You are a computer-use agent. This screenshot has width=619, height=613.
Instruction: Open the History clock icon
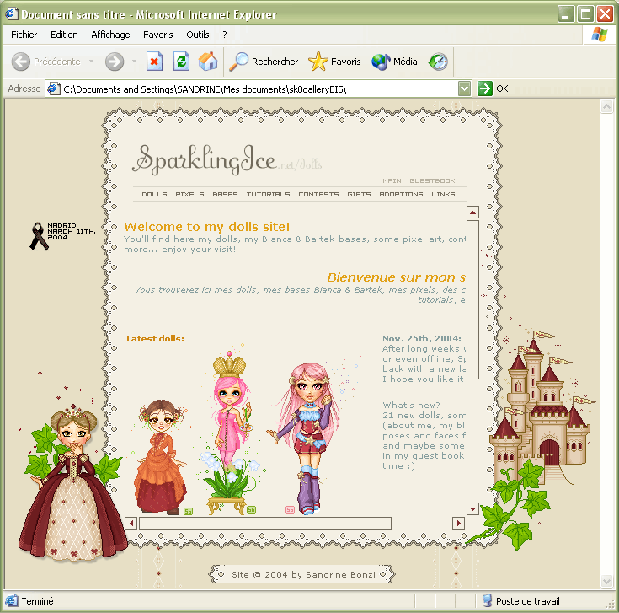click(x=438, y=62)
